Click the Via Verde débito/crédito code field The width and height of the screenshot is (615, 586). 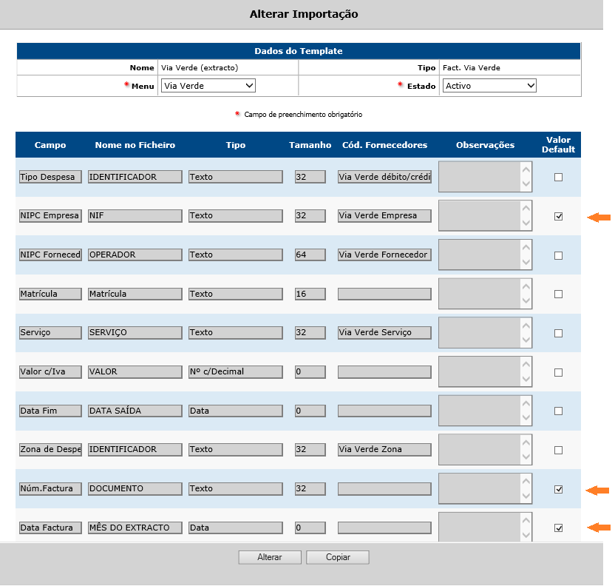(384, 177)
